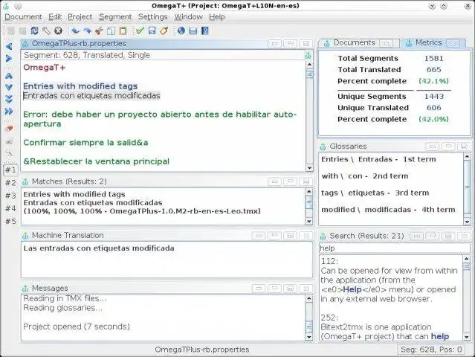Click the clipboard paste toolbar icon
This screenshot has height=357, width=475.
tap(123, 30)
